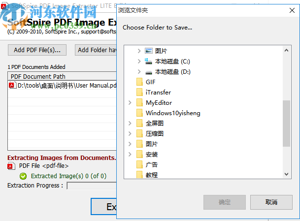This screenshot has width=300, height=221.
Task: Close the 浏览文件夹 dialog
Action: coord(292,10)
